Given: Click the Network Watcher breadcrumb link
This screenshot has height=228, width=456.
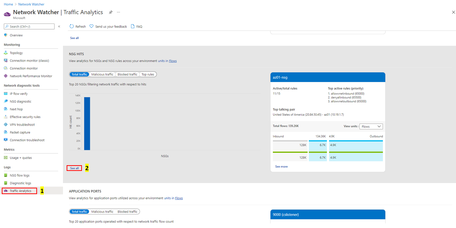Looking at the screenshot, I should point(31,4).
